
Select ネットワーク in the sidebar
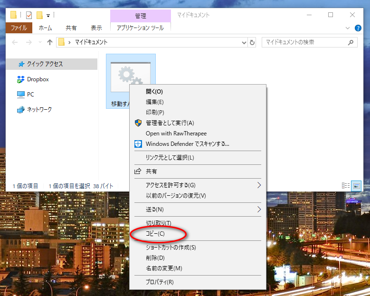(x=39, y=110)
